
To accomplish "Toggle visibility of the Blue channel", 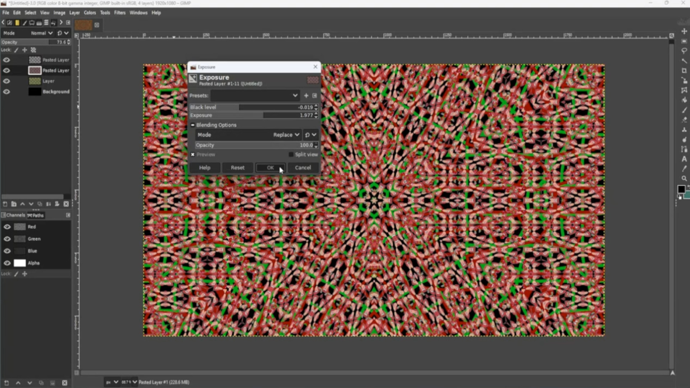I will (7, 251).
